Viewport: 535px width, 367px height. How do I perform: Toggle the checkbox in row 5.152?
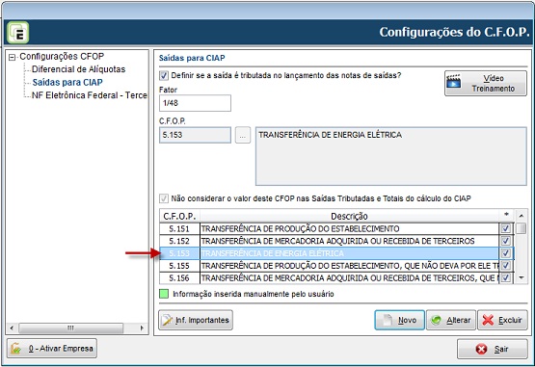tap(506, 241)
